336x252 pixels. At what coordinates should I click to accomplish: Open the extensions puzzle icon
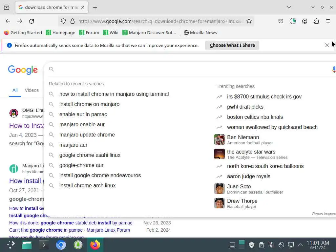(316, 21)
